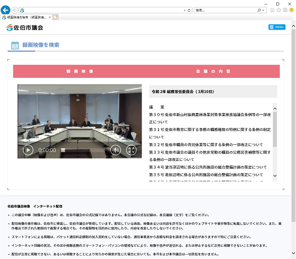Click agenda list scroll up arrow
The image size is (296, 259).
point(275,108)
